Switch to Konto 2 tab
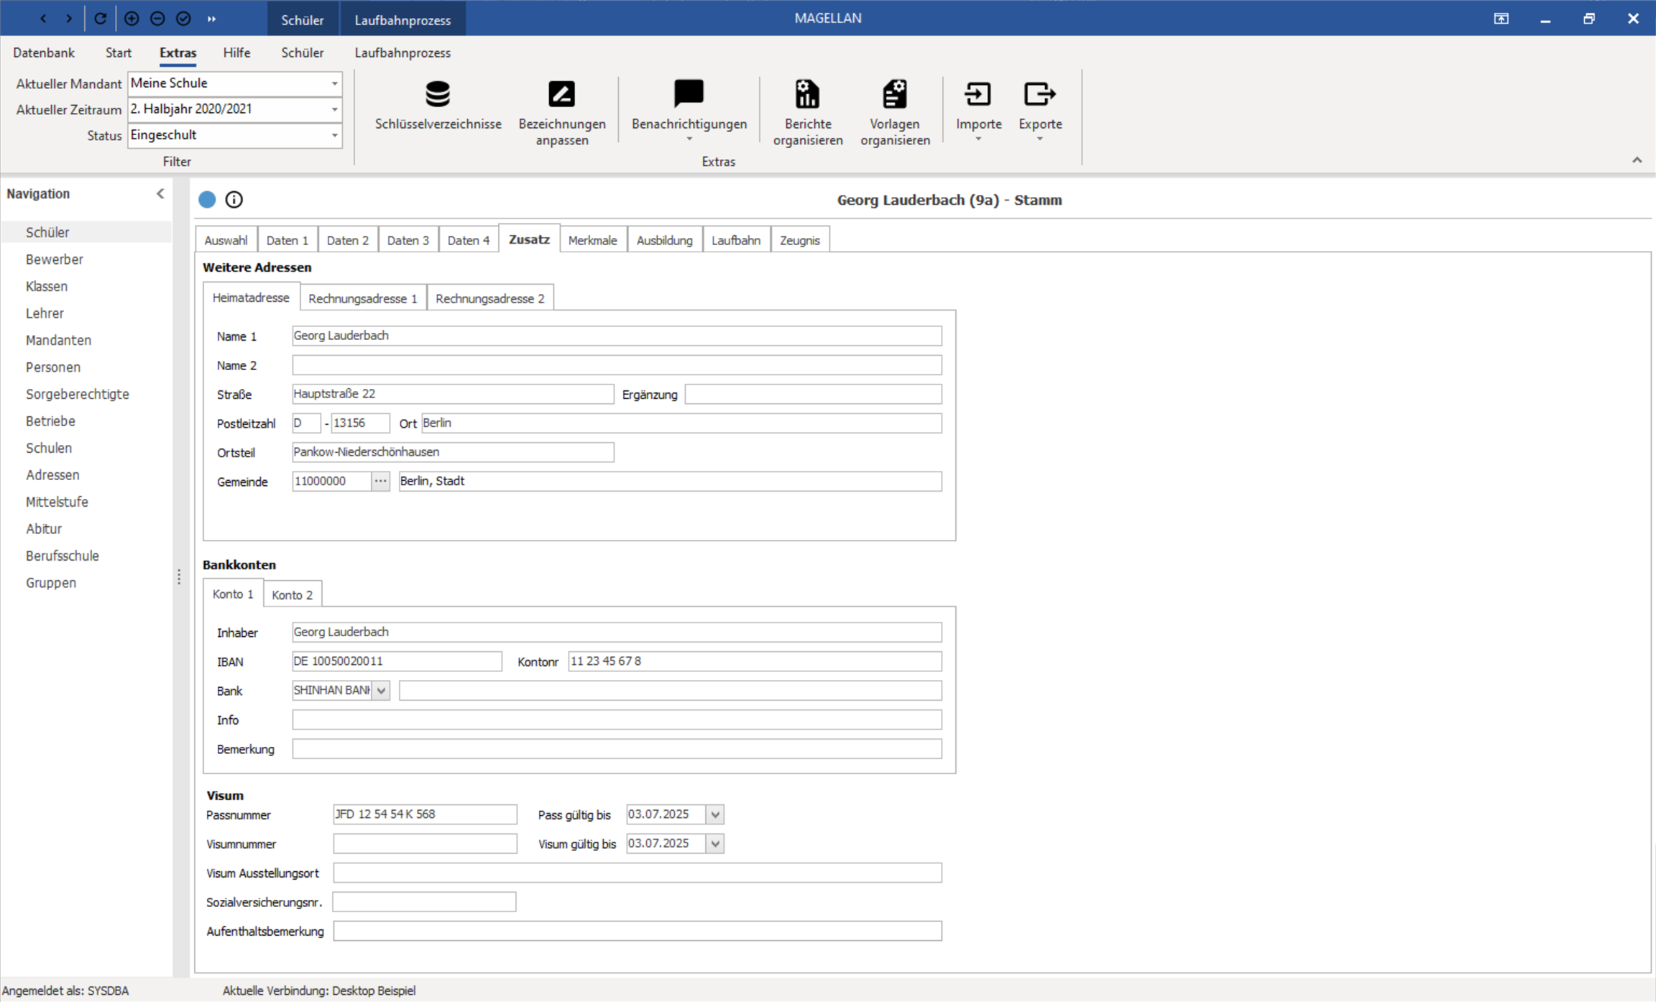 (x=293, y=595)
